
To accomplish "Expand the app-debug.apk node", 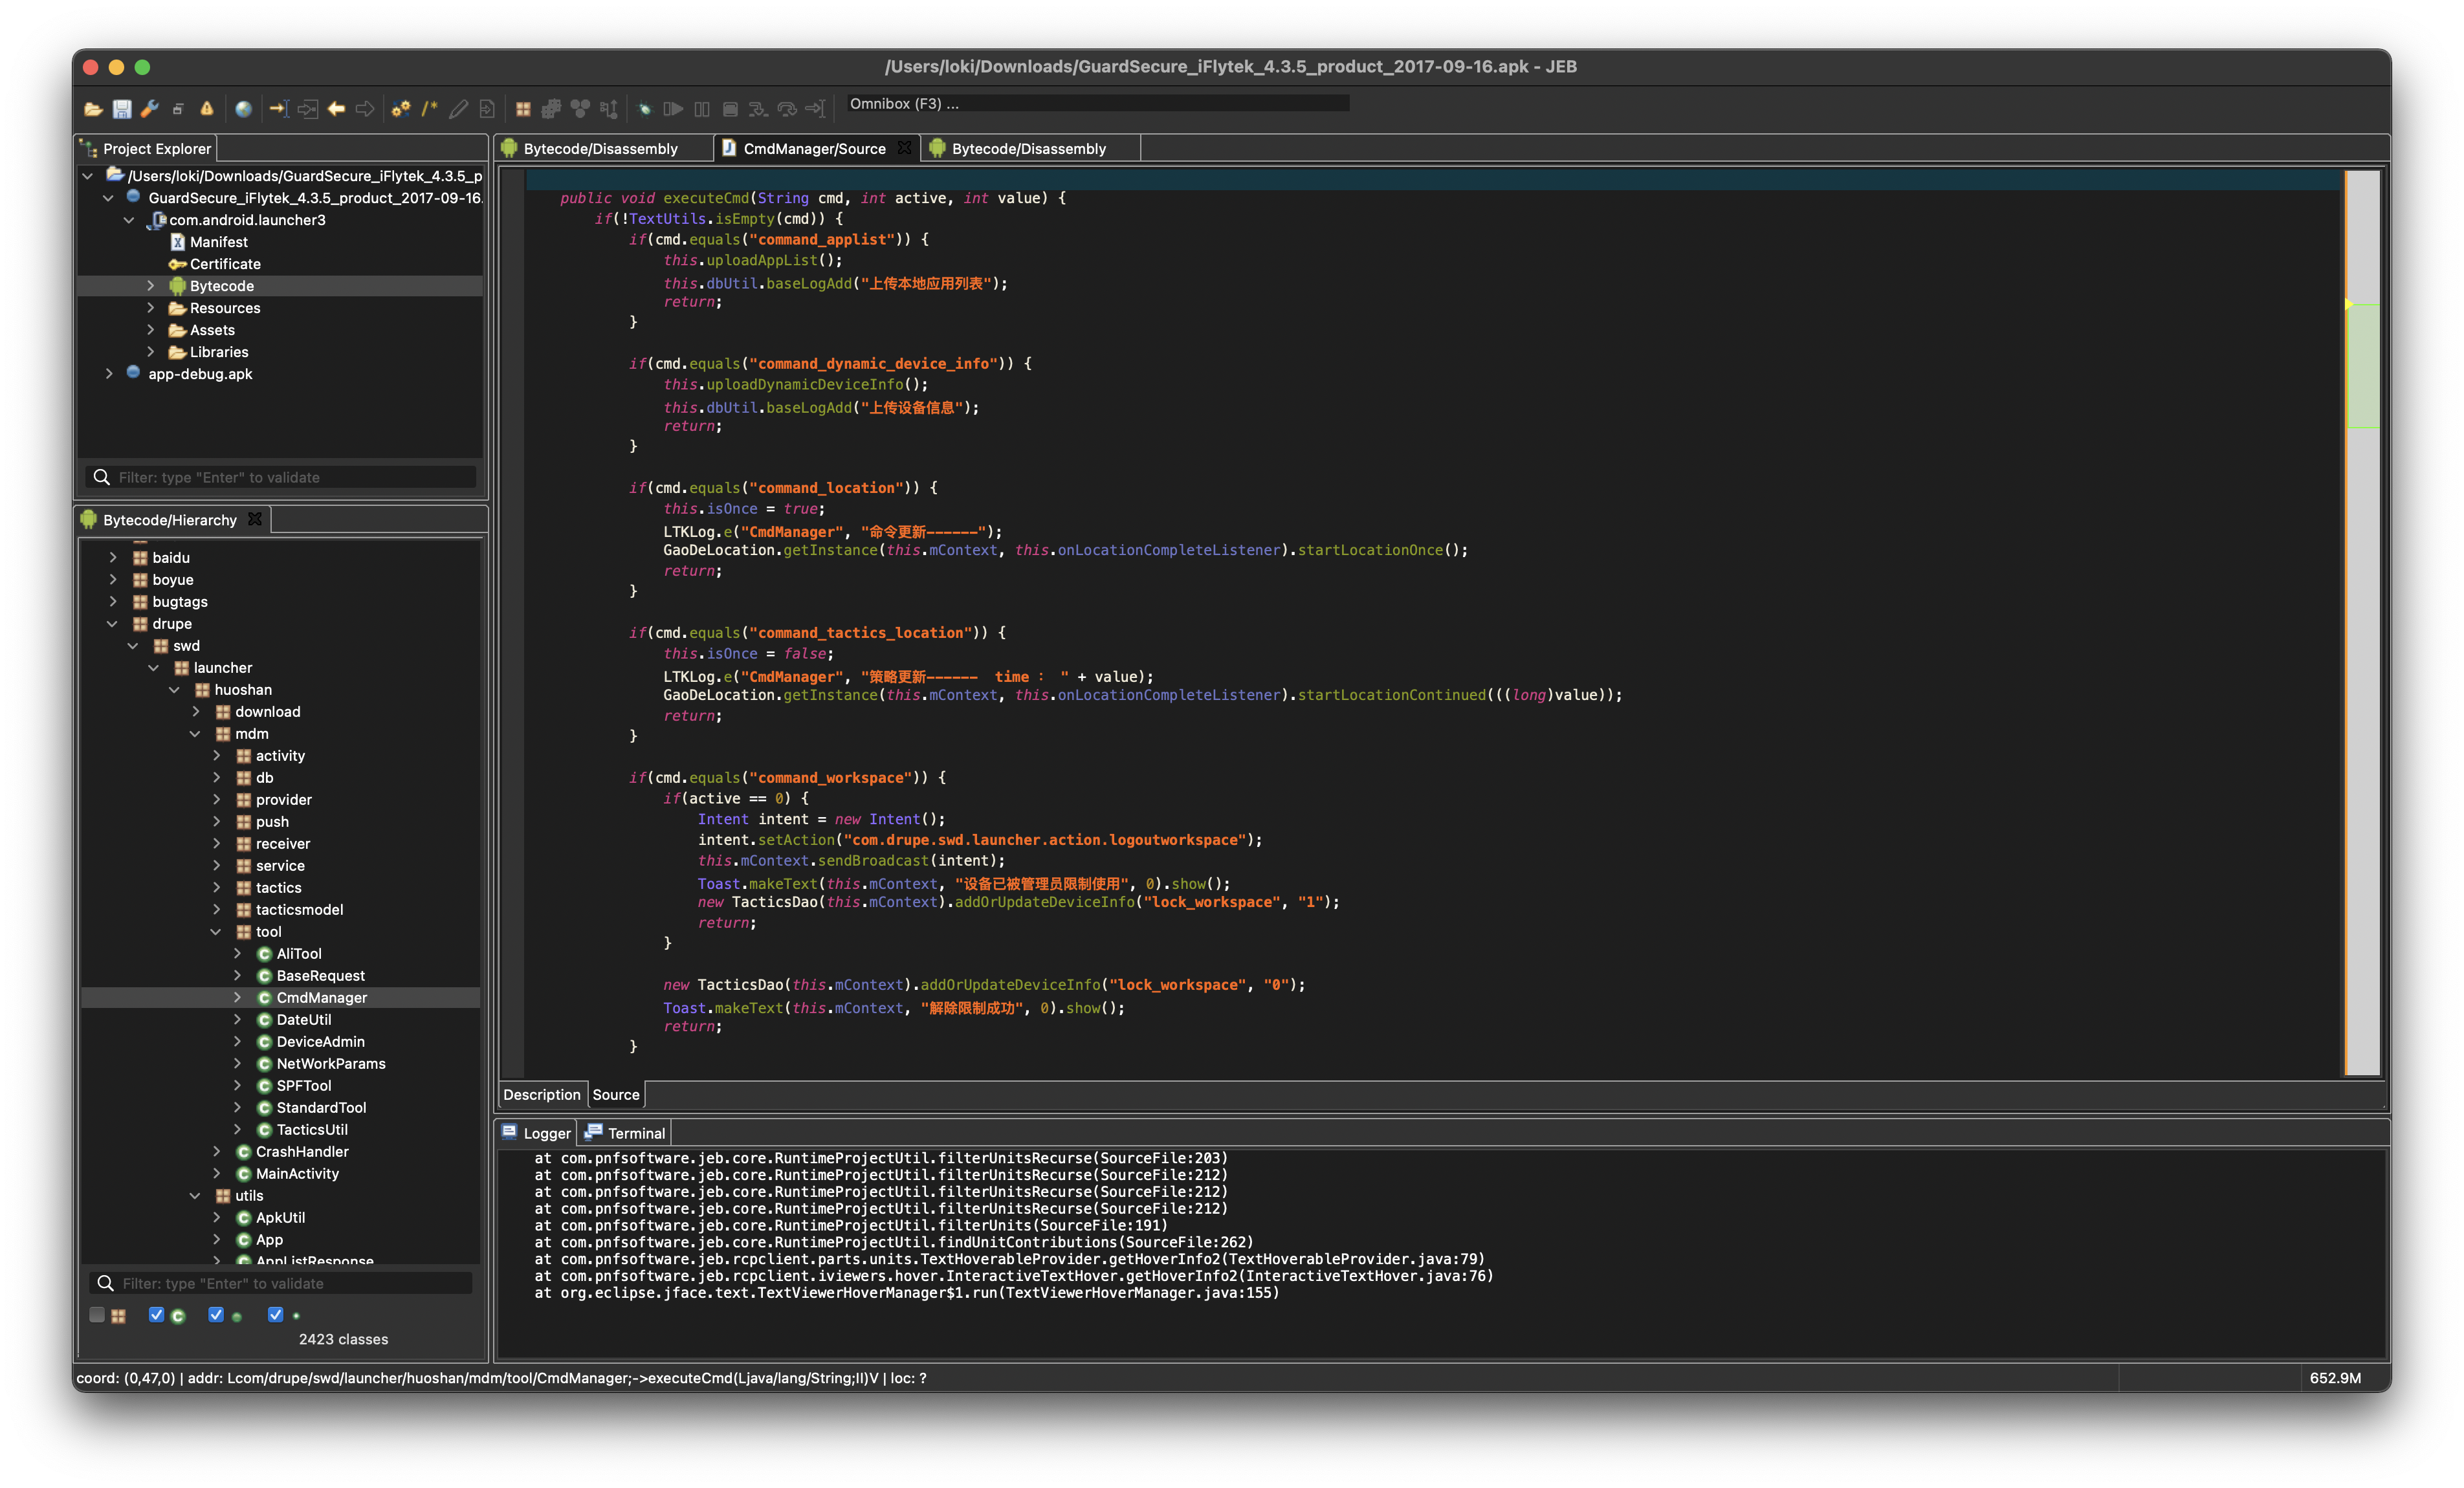I will tap(109, 374).
